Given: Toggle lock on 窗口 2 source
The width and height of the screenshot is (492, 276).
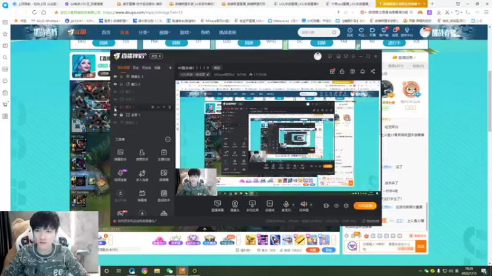Looking at the screenshot, I should click(121, 84).
